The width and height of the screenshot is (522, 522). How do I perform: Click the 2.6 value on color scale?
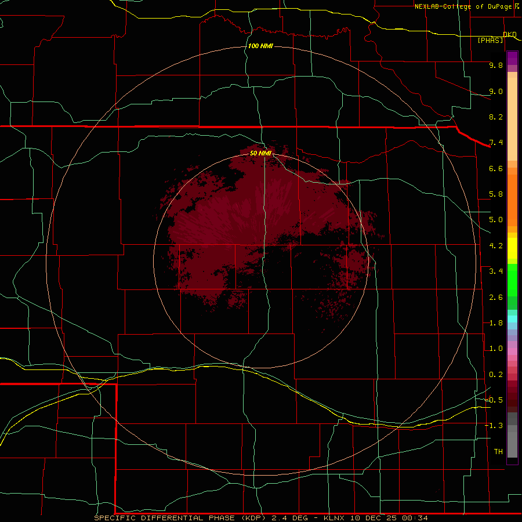pyautogui.click(x=496, y=298)
